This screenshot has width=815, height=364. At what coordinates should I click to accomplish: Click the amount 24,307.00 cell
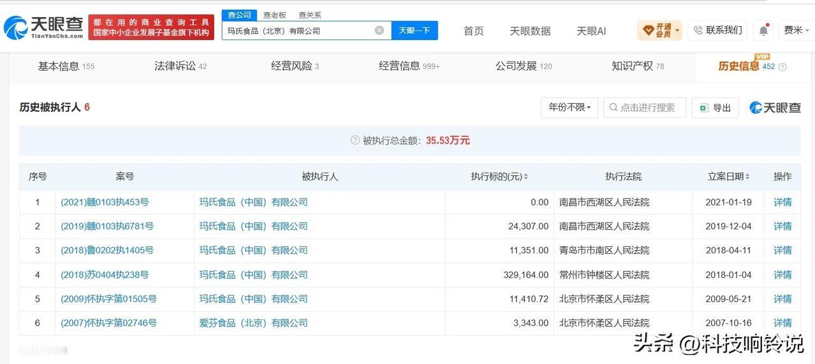point(499,227)
